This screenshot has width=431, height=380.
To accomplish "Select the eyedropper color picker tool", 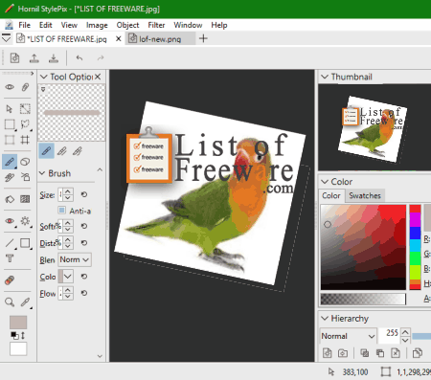I will coord(25,302).
